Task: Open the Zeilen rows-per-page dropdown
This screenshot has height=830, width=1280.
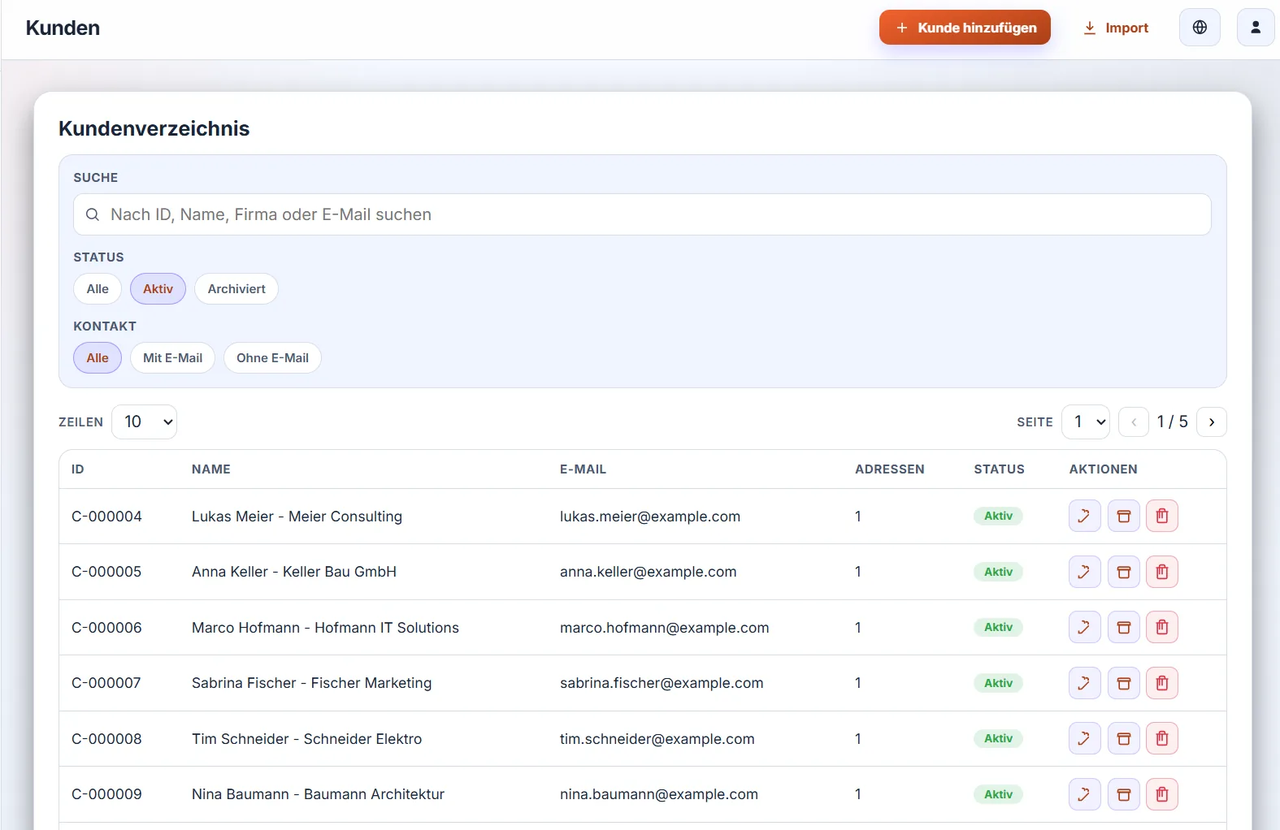Action: tap(144, 422)
